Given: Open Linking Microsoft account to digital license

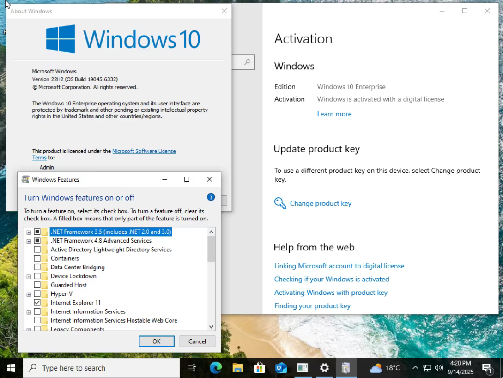Looking at the screenshot, I should pos(339,266).
